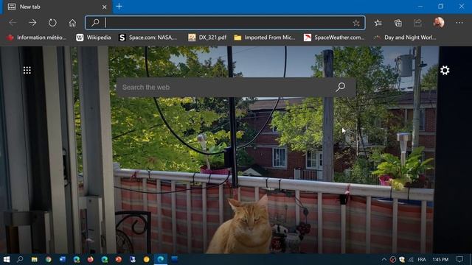Open the Windows Start menu
The image size is (472, 265).
[x=7, y=259]
